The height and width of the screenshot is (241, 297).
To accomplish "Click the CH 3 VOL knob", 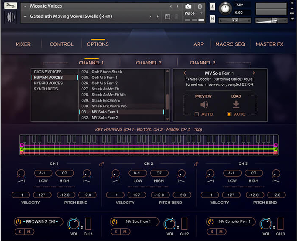I will click(x=266, y=224).
